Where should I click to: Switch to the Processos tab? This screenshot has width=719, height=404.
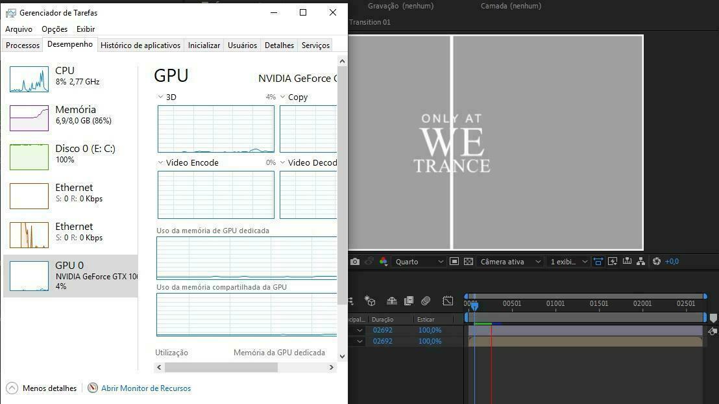[23, 45]
